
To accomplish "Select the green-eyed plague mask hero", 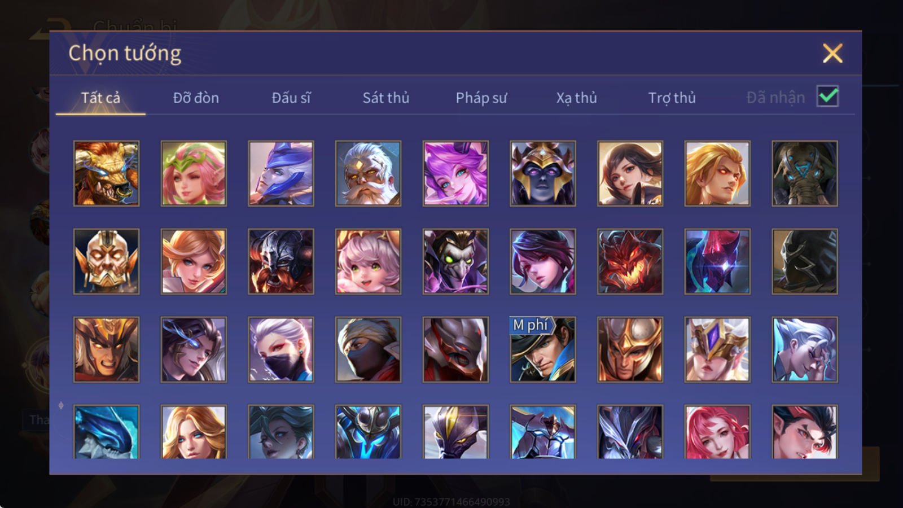I will click(455, 261).
